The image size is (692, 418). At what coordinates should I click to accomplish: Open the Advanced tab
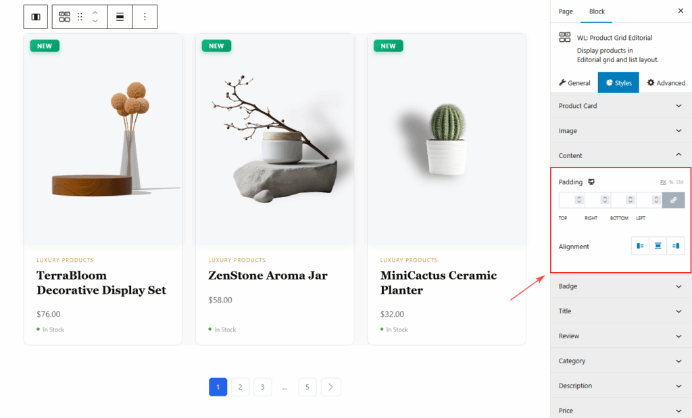[x=666, y=83]
